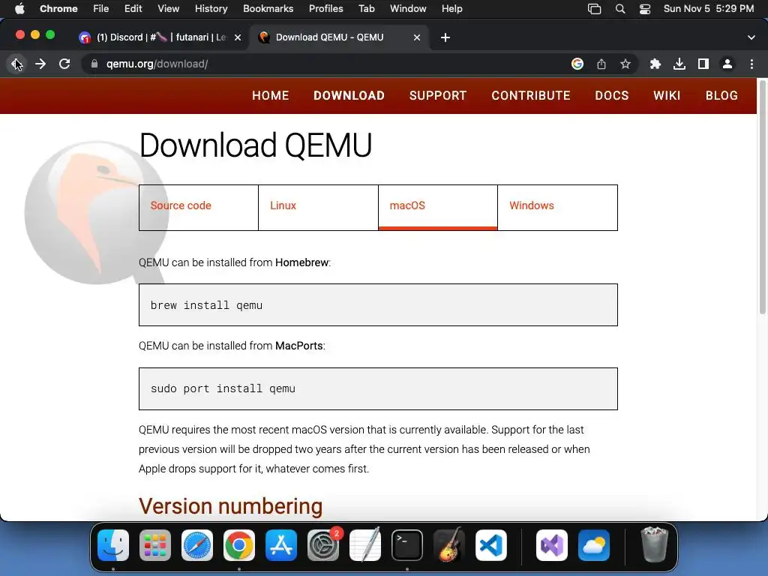This screenshot has height=576, width=768.
Task: Open the History menu
Action: 211,9
